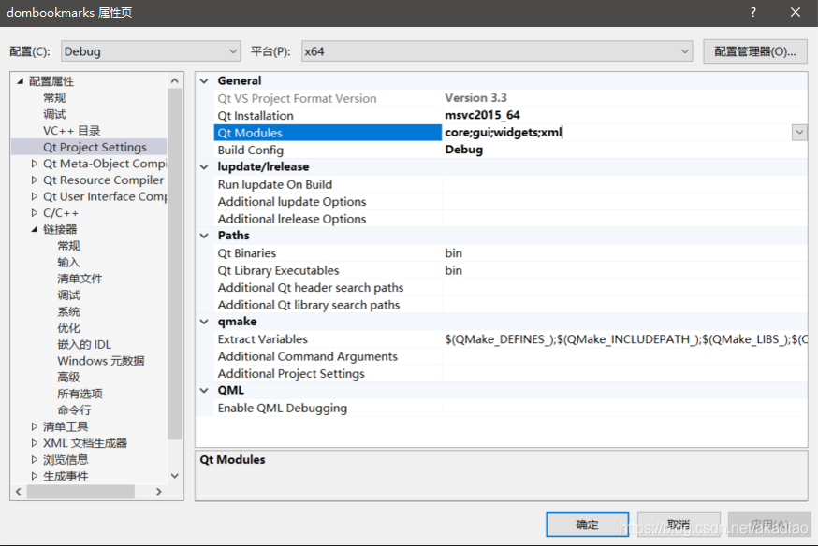This screenshot has height=546, width=818.
Task: Select the Extract Variables property
Action: click(x=510, y=339)
